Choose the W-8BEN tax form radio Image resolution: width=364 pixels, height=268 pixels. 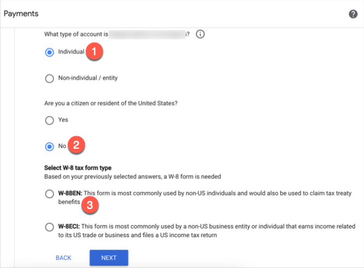tap(50, 194)
